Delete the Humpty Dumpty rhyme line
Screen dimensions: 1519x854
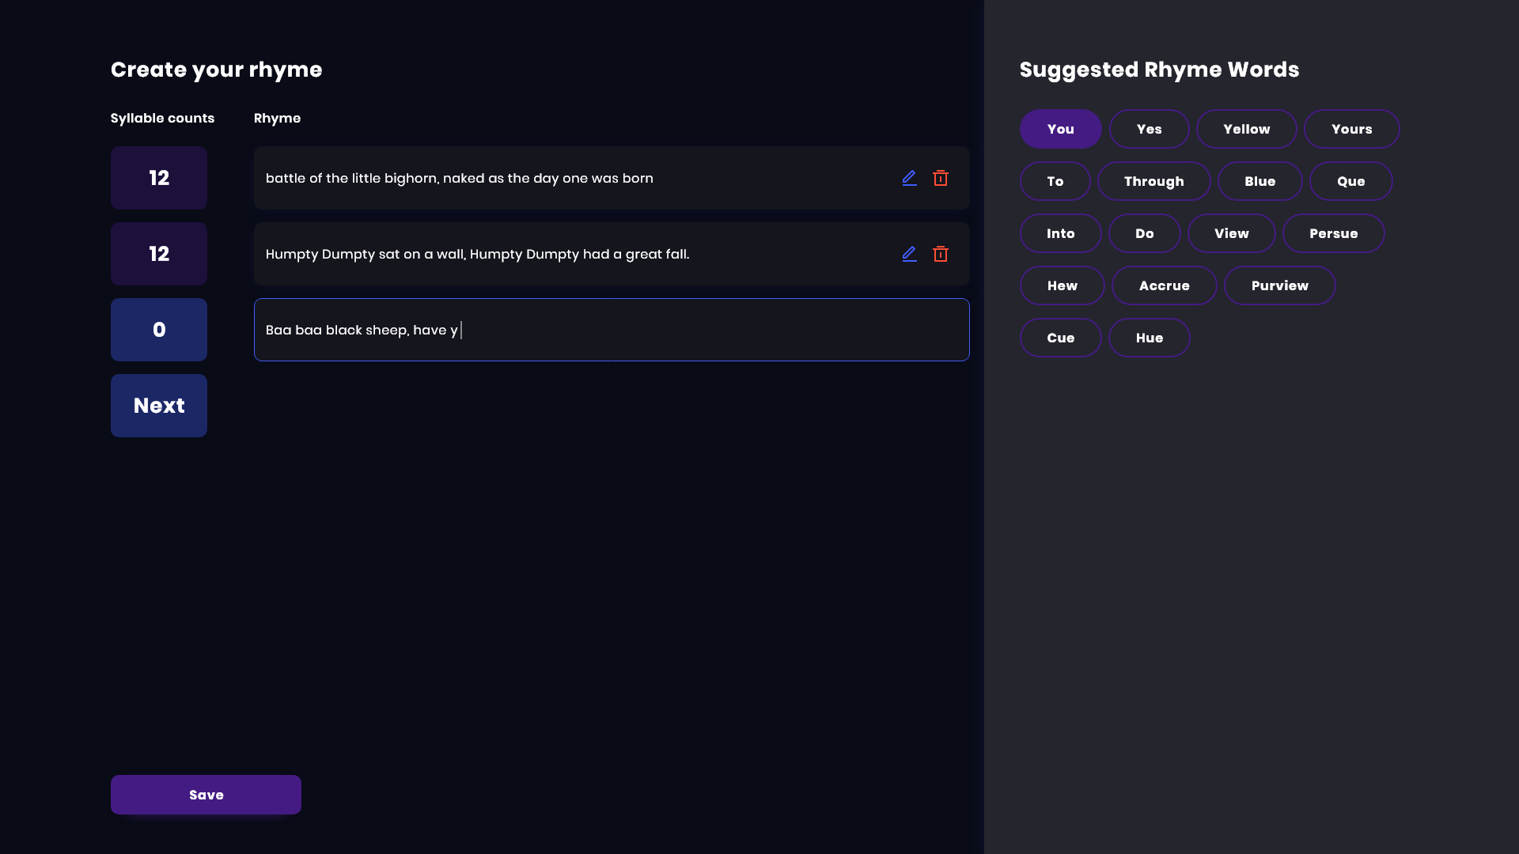(x=941, y=254)
